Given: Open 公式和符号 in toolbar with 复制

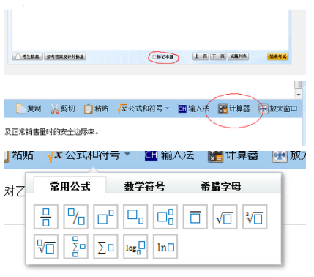Looking at the screenshot, I should click(x=143, y=108).
